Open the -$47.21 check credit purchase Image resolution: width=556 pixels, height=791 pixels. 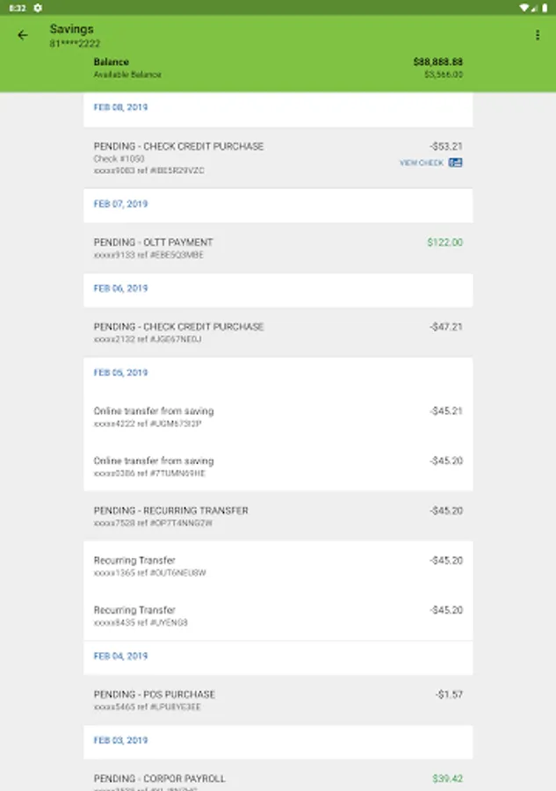(278, 332)
